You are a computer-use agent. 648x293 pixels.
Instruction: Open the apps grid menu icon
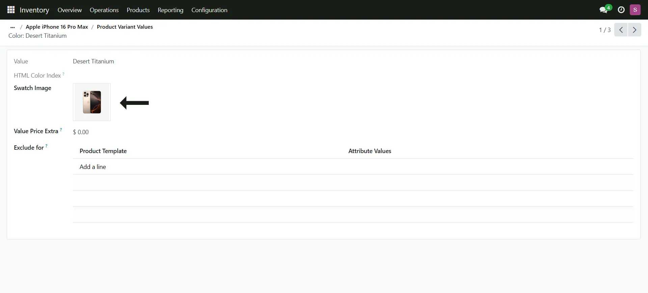[x=11, y=10]
